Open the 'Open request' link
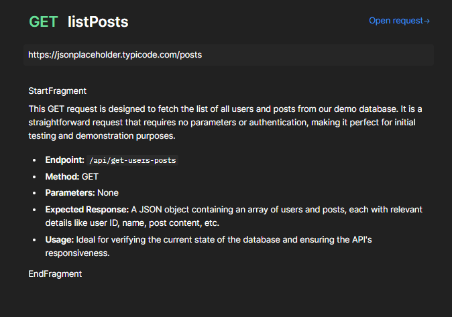 (396, 21)
